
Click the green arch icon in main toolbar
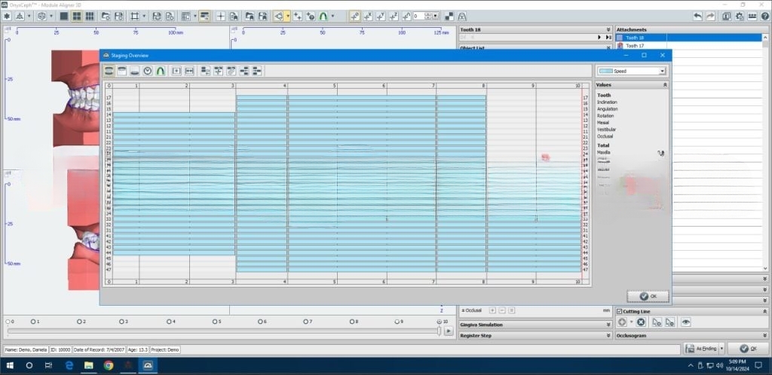323,16
